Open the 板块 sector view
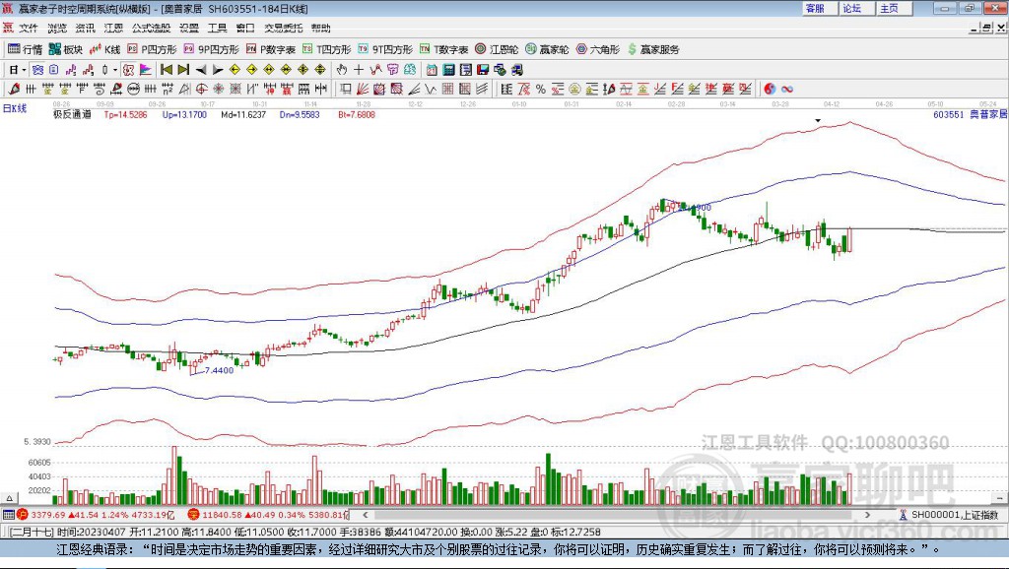 tap(66, 49)
